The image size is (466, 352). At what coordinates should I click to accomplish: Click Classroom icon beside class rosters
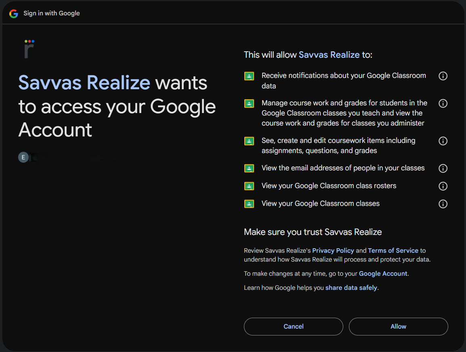point(249,186)
